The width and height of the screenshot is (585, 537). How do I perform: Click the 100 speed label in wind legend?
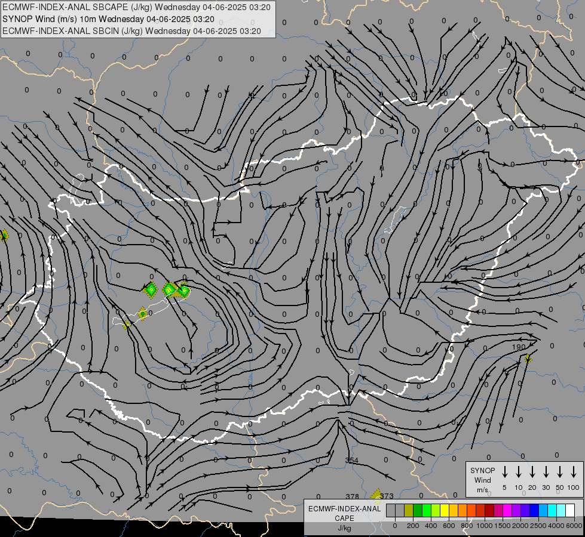574,487
